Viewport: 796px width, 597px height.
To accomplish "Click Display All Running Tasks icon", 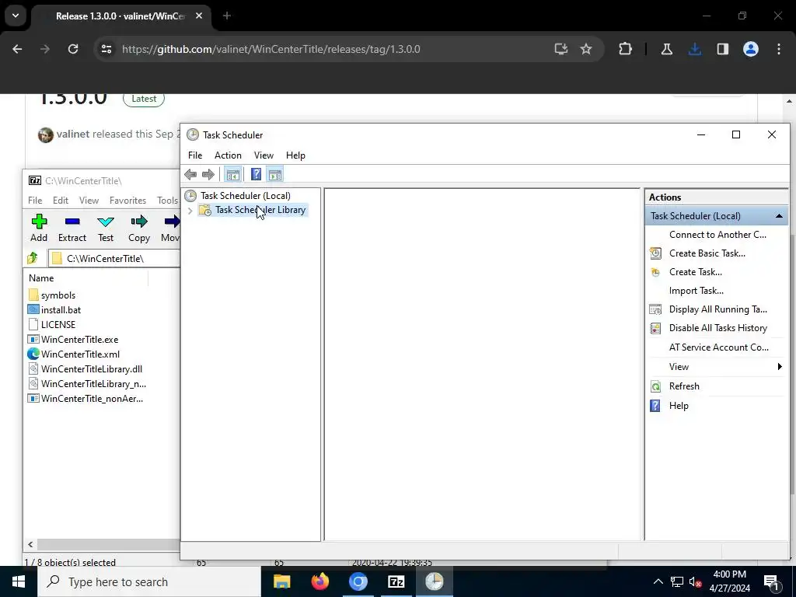I will [x=655, y=309].
